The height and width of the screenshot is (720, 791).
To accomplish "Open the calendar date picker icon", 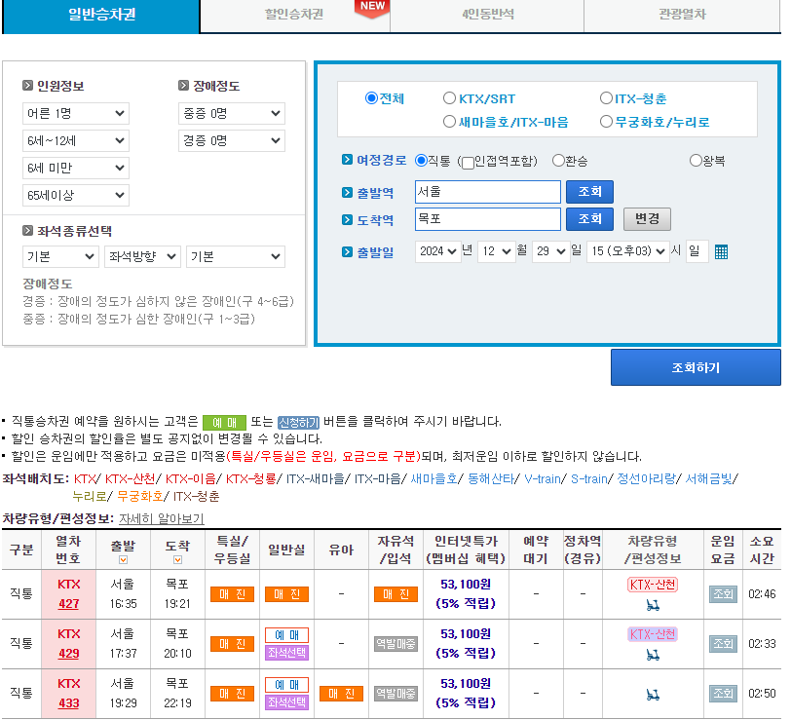I will pos(722,251).
